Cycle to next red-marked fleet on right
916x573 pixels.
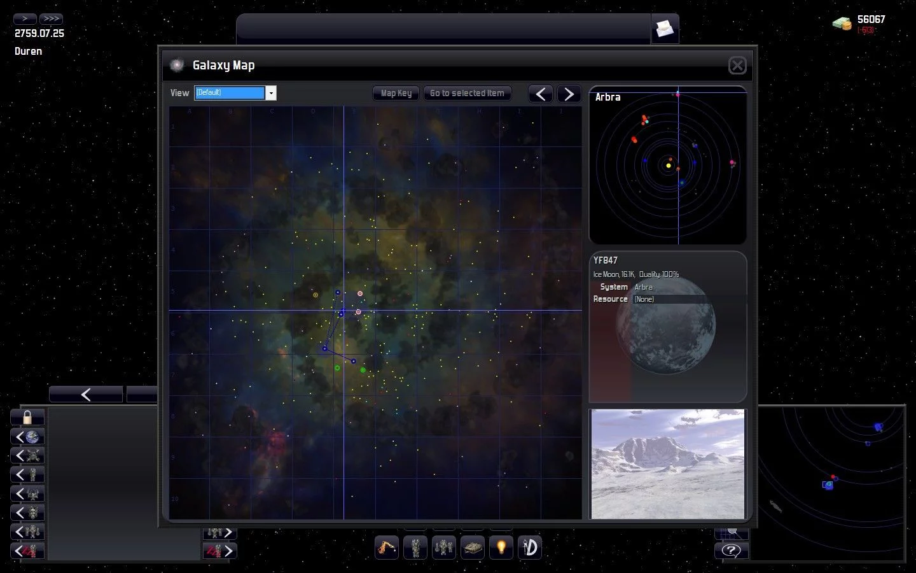click(x=220, y=551)
